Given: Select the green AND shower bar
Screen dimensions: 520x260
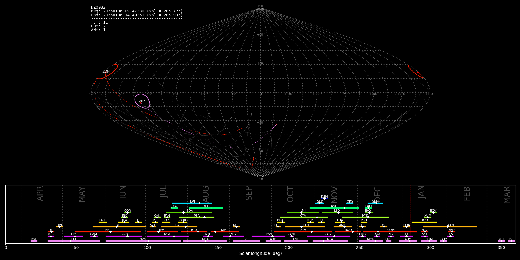Looking at the screenshot, I should click(334, 208).
